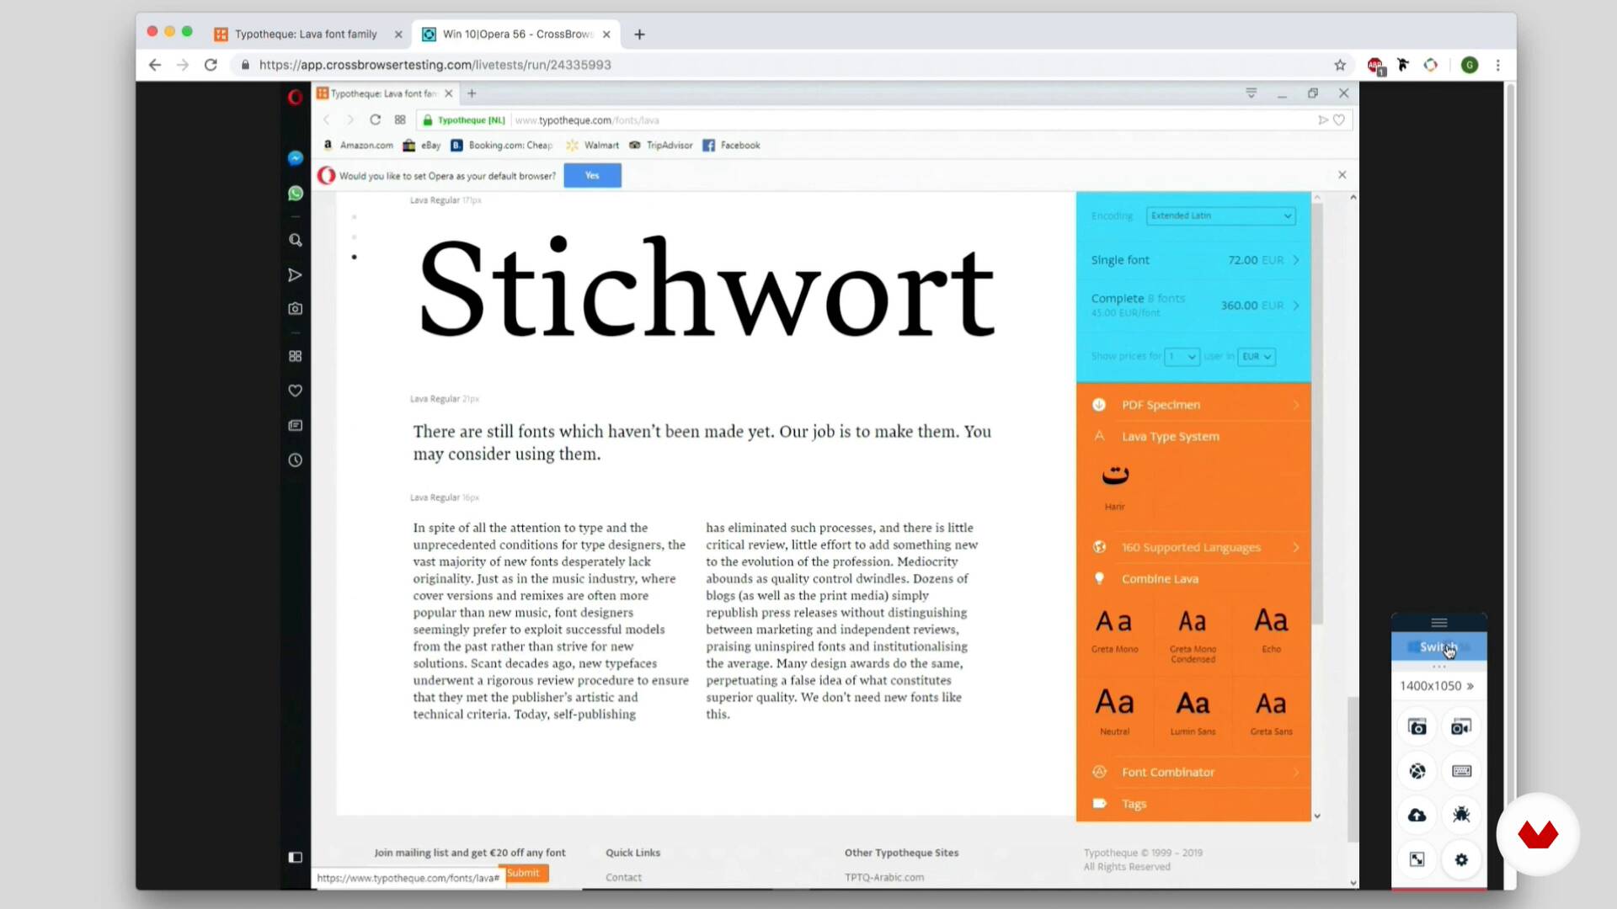Open Messenger in Opera sidebar

295,158
